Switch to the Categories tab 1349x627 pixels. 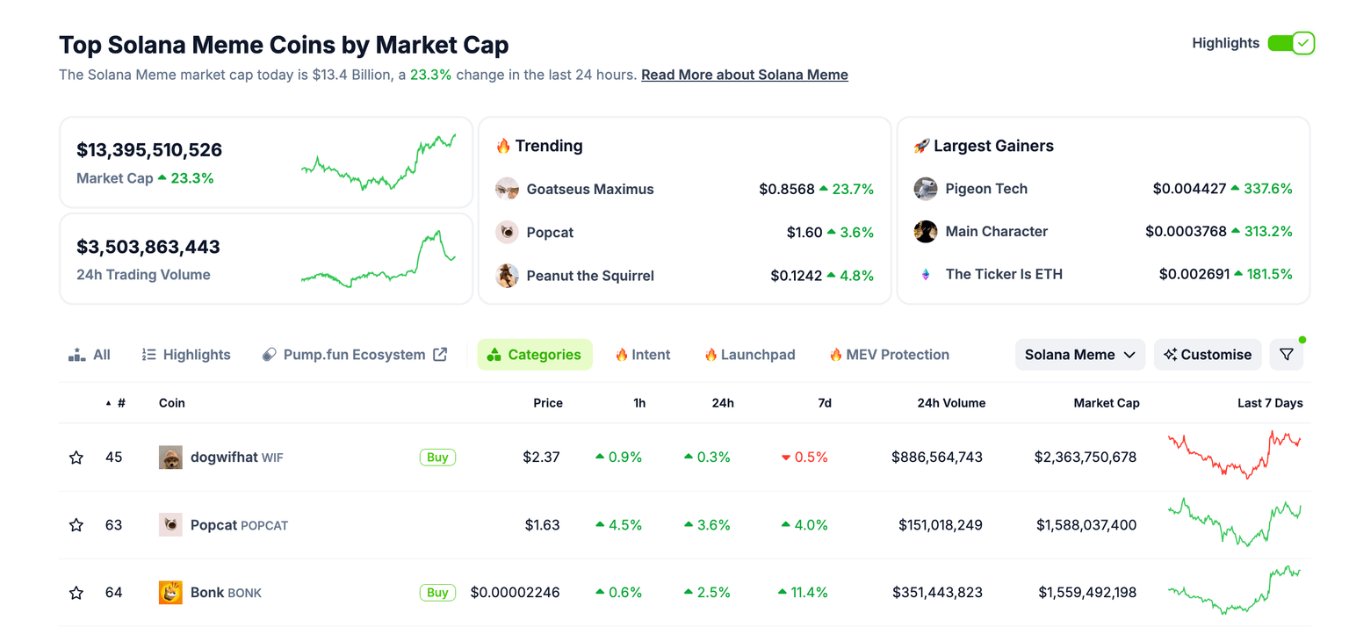[535, 355]
